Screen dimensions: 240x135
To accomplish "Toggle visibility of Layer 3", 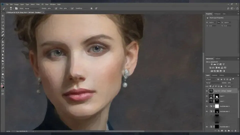I will tap(207, 96).
